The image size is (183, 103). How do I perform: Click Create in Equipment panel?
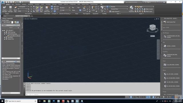click(x=93, y=9)
